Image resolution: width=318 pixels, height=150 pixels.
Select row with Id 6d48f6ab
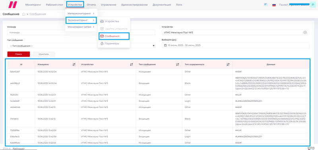(158, 143)
